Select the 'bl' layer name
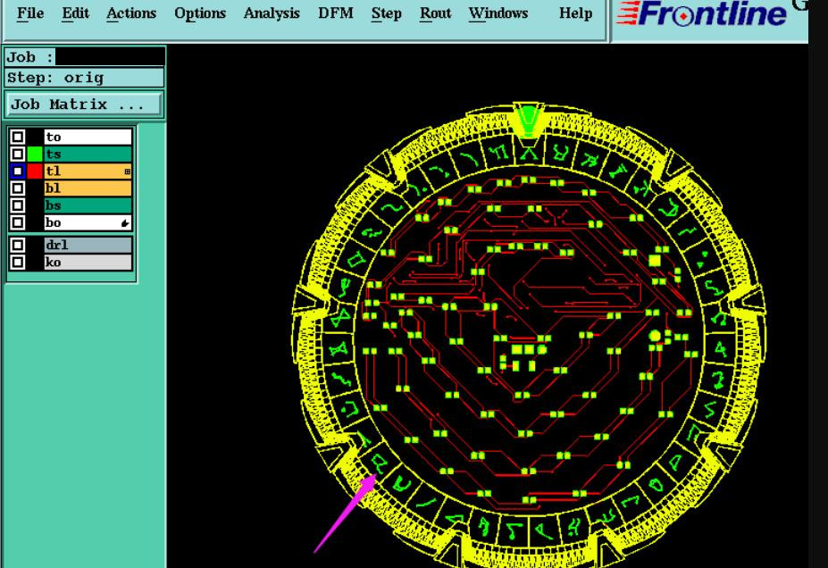This screenshot has height=568, width=828. click(x=88, y=188)
